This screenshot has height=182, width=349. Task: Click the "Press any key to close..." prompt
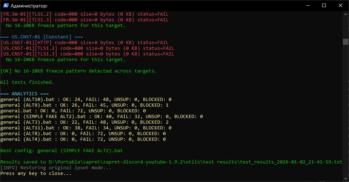click(x=36, y=173)
